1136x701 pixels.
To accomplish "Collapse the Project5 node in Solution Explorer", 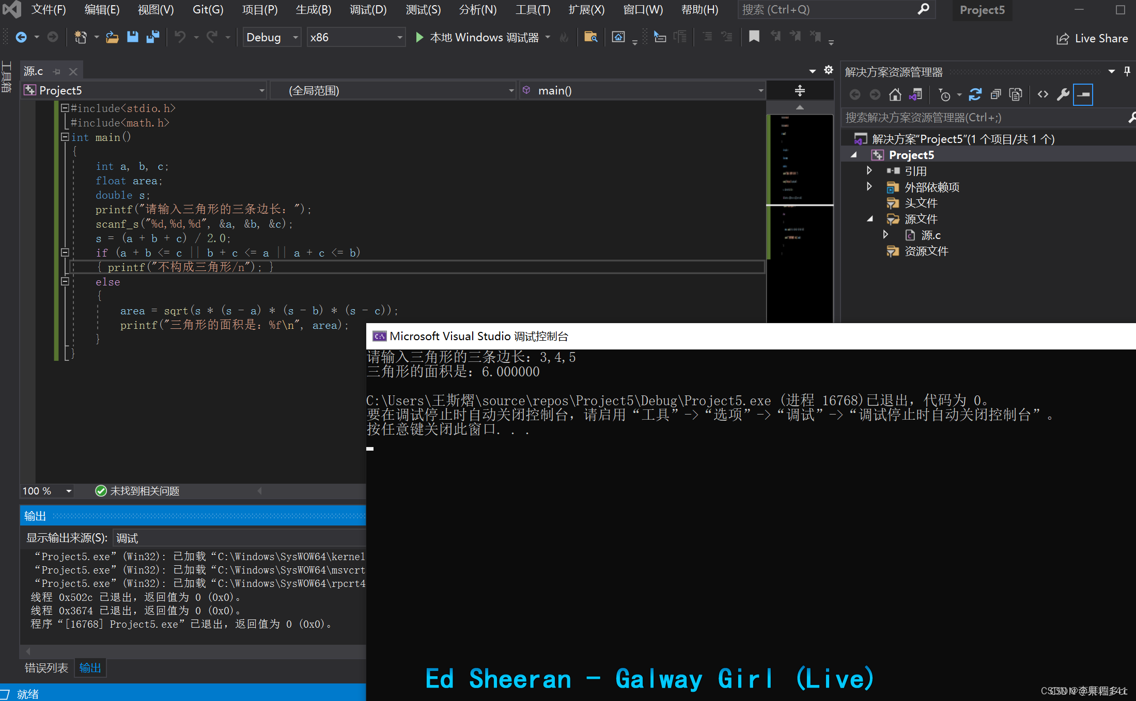I will coord(854,155).
